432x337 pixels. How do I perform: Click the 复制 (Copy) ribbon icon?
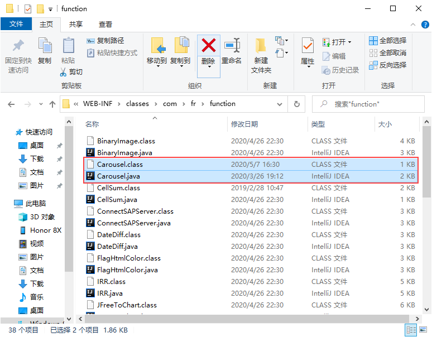click(45, 45)
